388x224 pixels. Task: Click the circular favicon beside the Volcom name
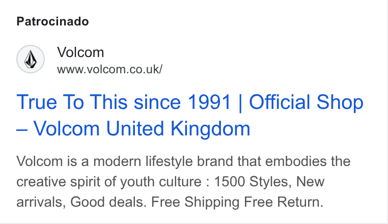click(x=31, y=59)
